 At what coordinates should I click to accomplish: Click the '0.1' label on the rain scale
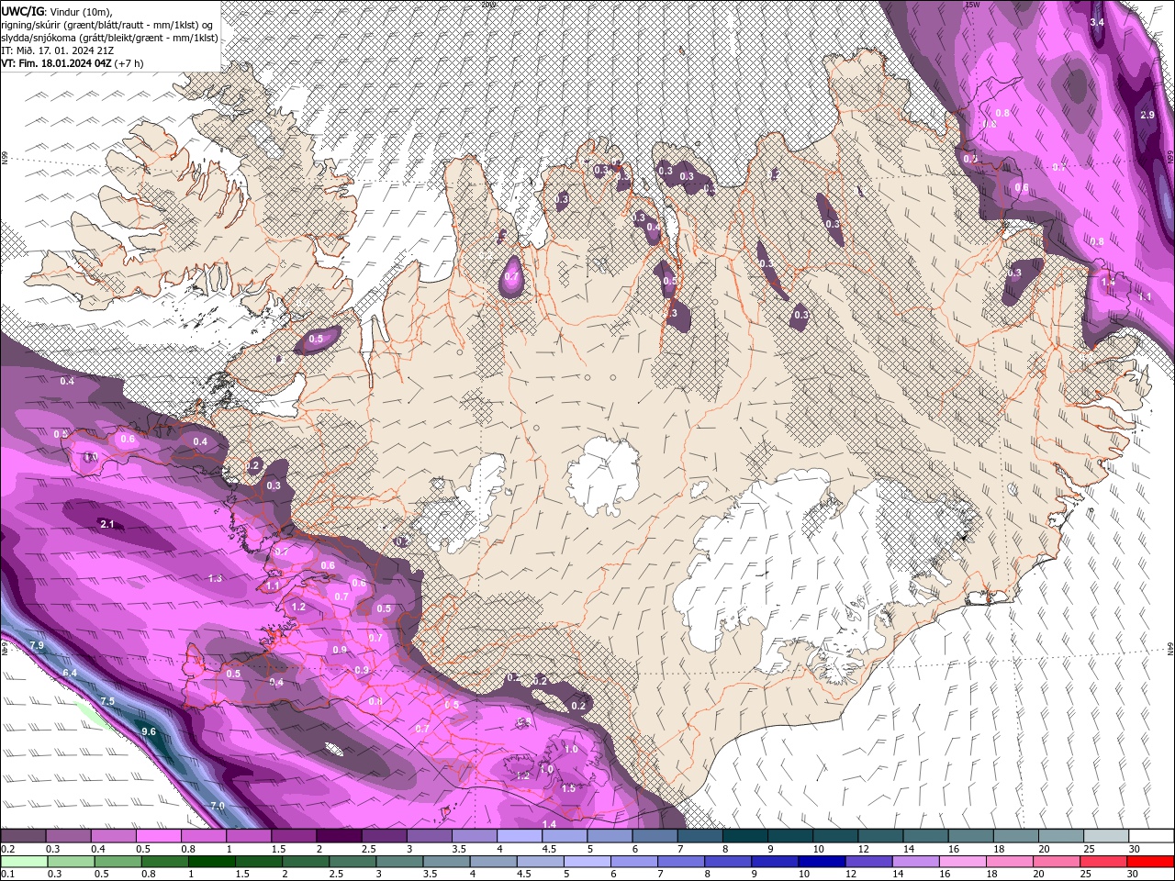[6, 874]
